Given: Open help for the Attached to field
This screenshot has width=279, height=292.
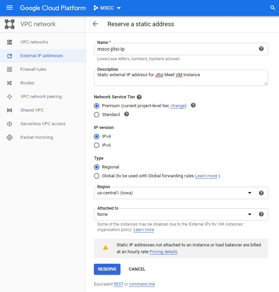Looking at the screenshot, I should [261, 214].
